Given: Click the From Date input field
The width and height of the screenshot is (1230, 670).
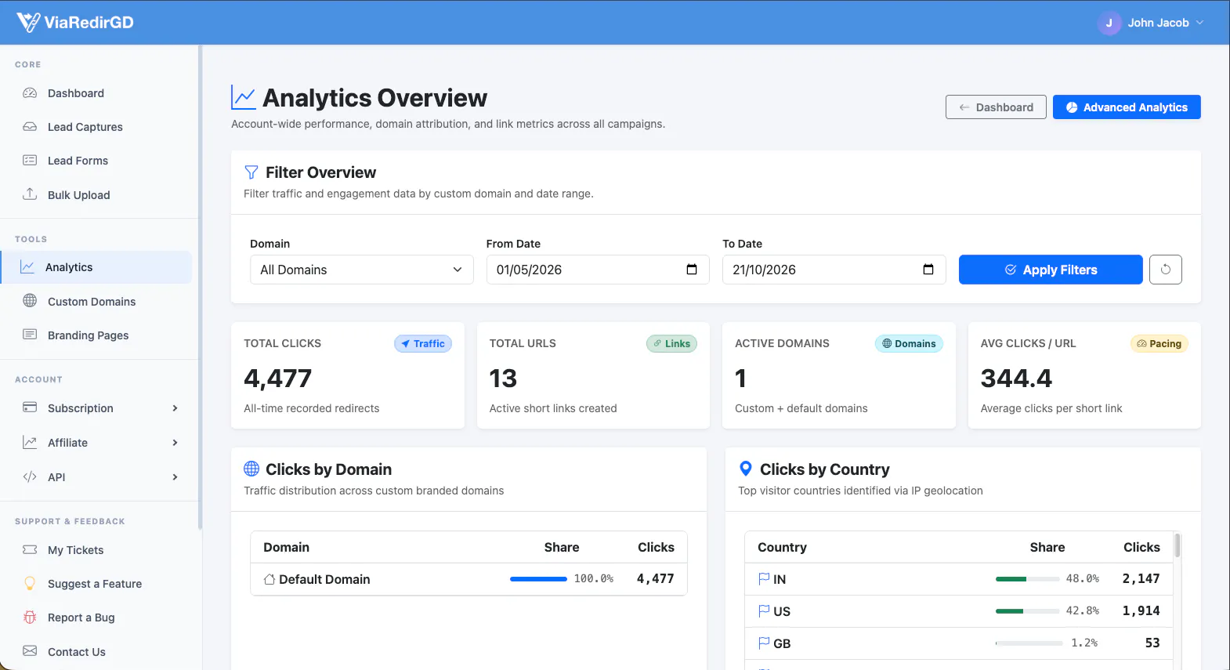Looking at the screenshot, I should point(598,270).
